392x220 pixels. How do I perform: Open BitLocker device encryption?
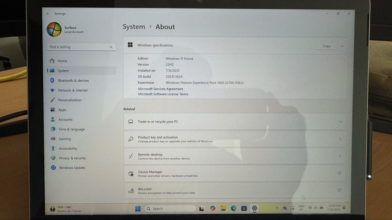pos(235,191)
